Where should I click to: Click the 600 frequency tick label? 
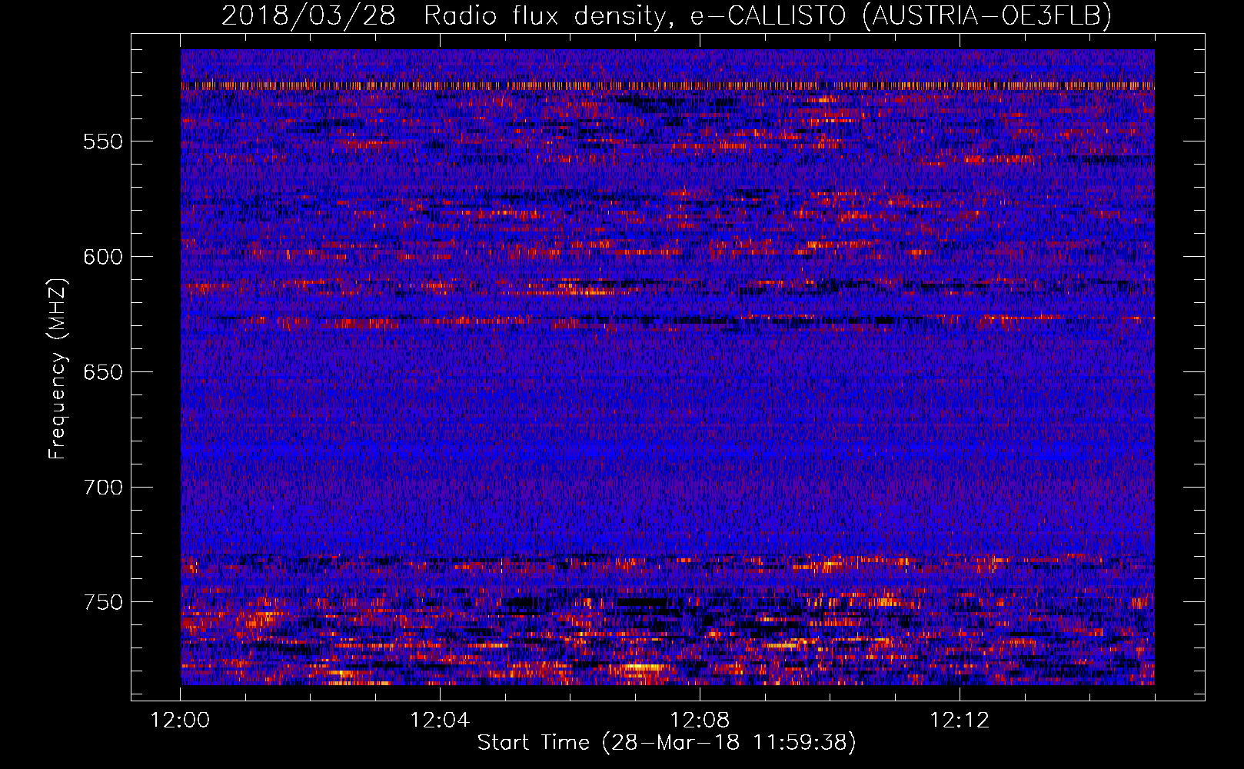(103, 257)
